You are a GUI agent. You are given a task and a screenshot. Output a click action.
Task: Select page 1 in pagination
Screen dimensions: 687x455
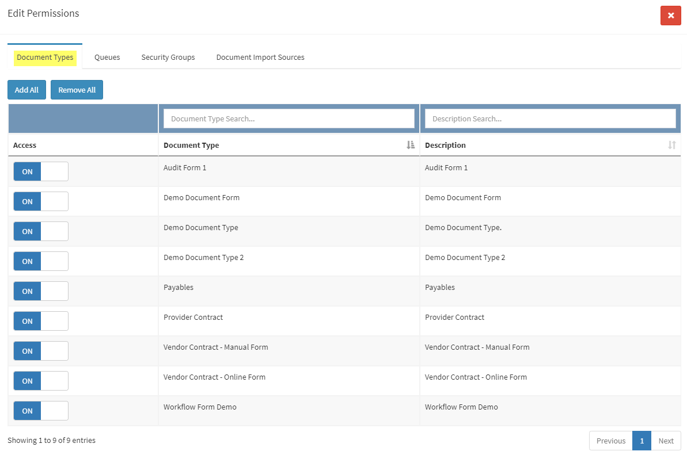[642, 441]
